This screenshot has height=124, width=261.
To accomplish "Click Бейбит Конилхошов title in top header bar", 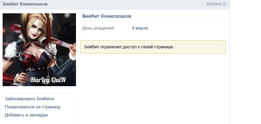I will pos(25,4).
